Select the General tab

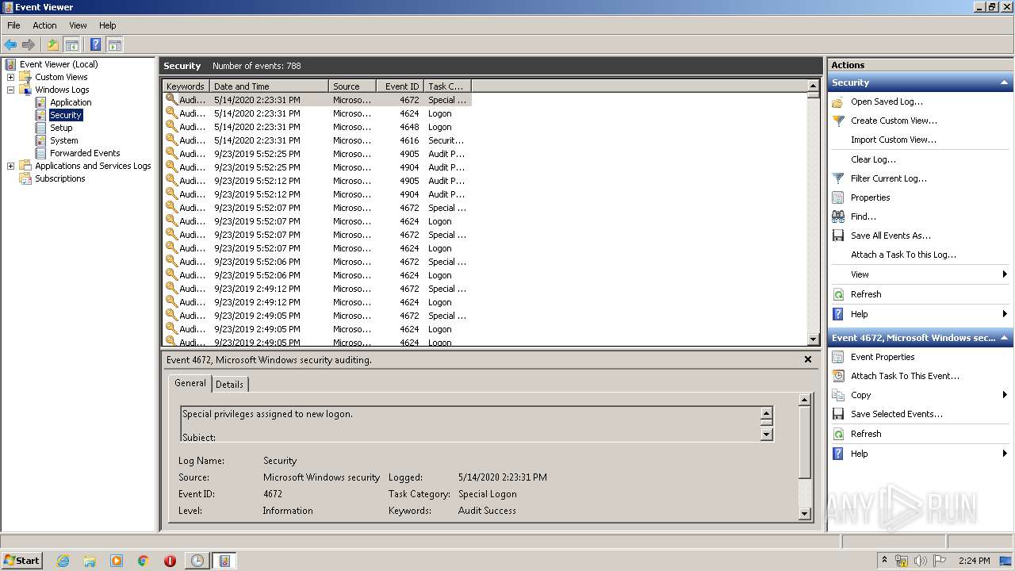click(190, 383)
